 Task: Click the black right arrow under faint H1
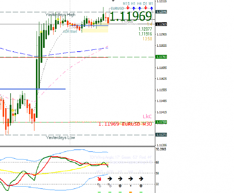point(120,178)
